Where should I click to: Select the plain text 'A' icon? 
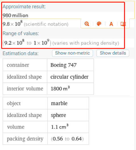(111, 24)
